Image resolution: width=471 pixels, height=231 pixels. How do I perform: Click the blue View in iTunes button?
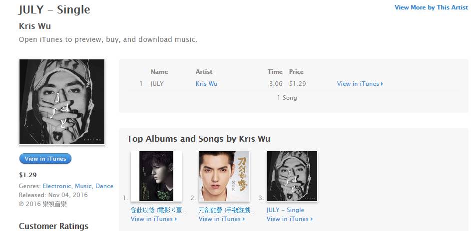[45, 159]
